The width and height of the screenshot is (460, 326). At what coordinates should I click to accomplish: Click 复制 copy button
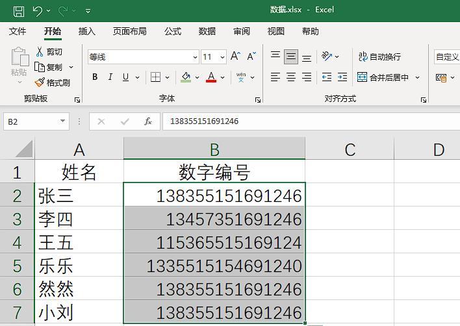coord(49,67)
